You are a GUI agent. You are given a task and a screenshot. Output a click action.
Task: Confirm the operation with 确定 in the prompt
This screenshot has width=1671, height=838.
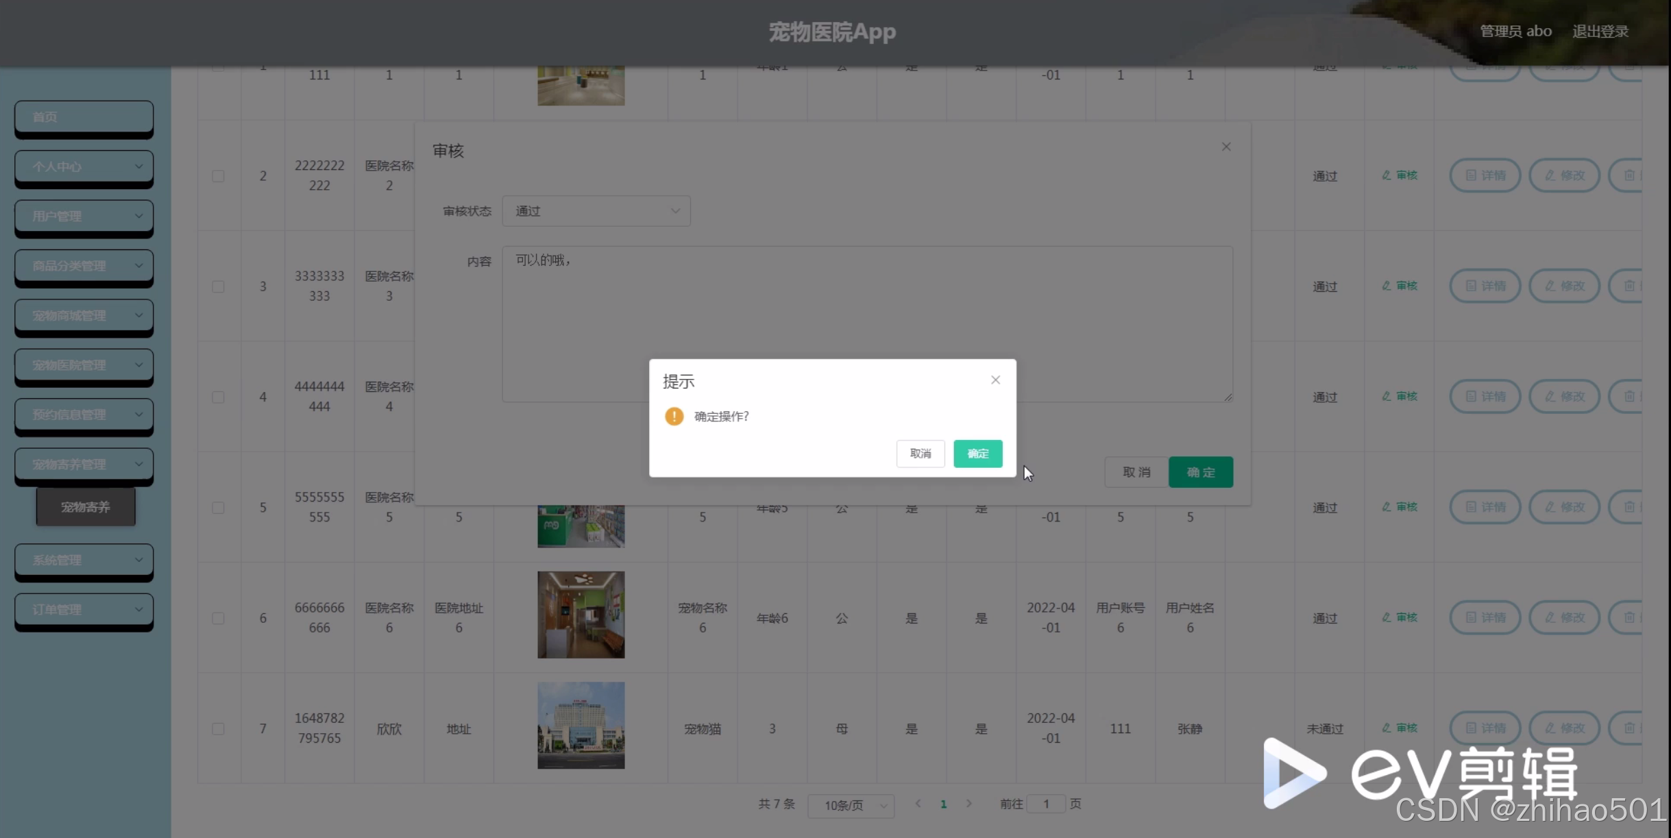[x=977, y=454]
